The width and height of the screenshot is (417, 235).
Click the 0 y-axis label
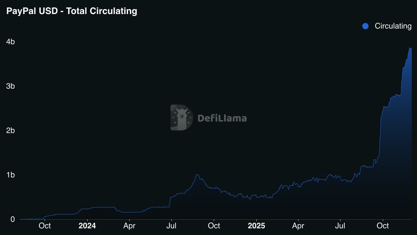tap(13, 219)
